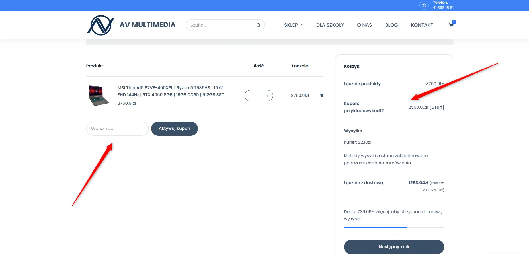
Task: Click the free shipping progress bar
Action: tap(394, 227)
